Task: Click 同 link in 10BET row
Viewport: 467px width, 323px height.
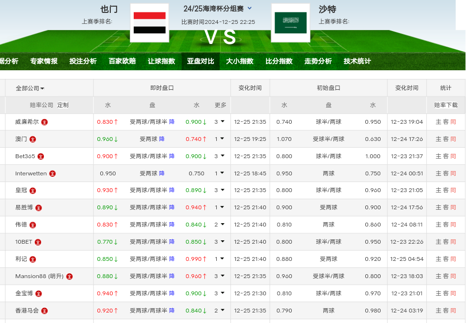Action: pyautogui.click(x=453, y=242)
